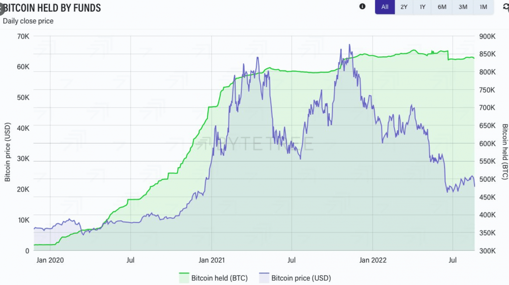Click the vertical Bitcoin held (BTC) axis title

point(505,152)
